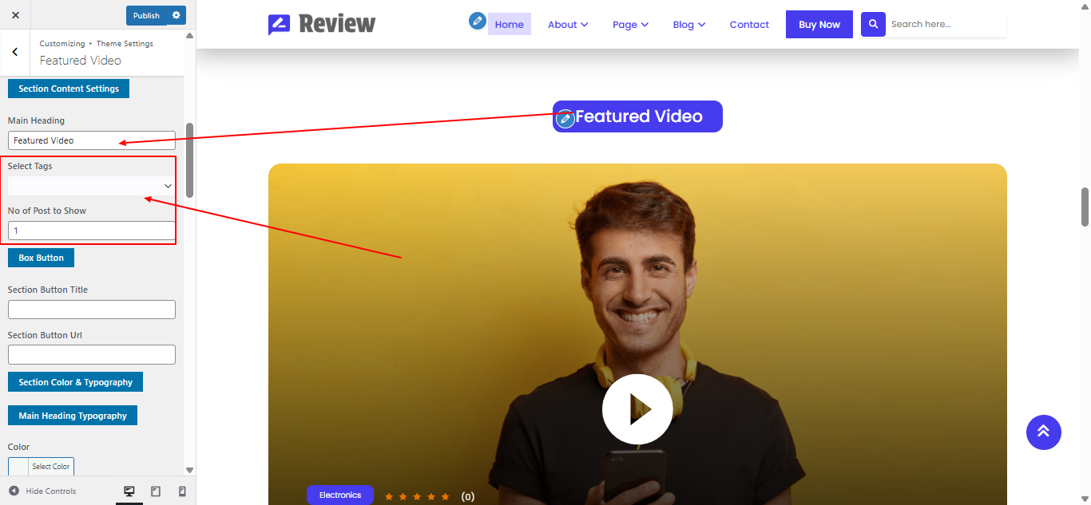Image resolution: width=1091 pixels, height=505 pixels.
Task: Close the Customizer with the X icon
Action: 15,15
